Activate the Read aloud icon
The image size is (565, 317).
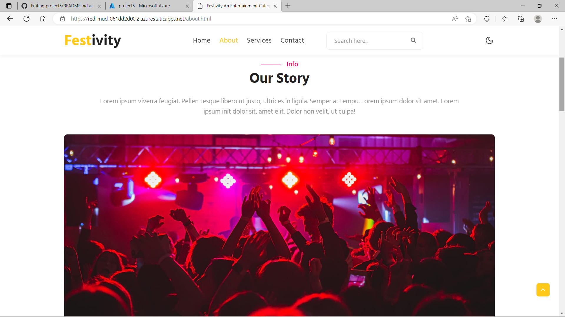(x=455, y=19)
